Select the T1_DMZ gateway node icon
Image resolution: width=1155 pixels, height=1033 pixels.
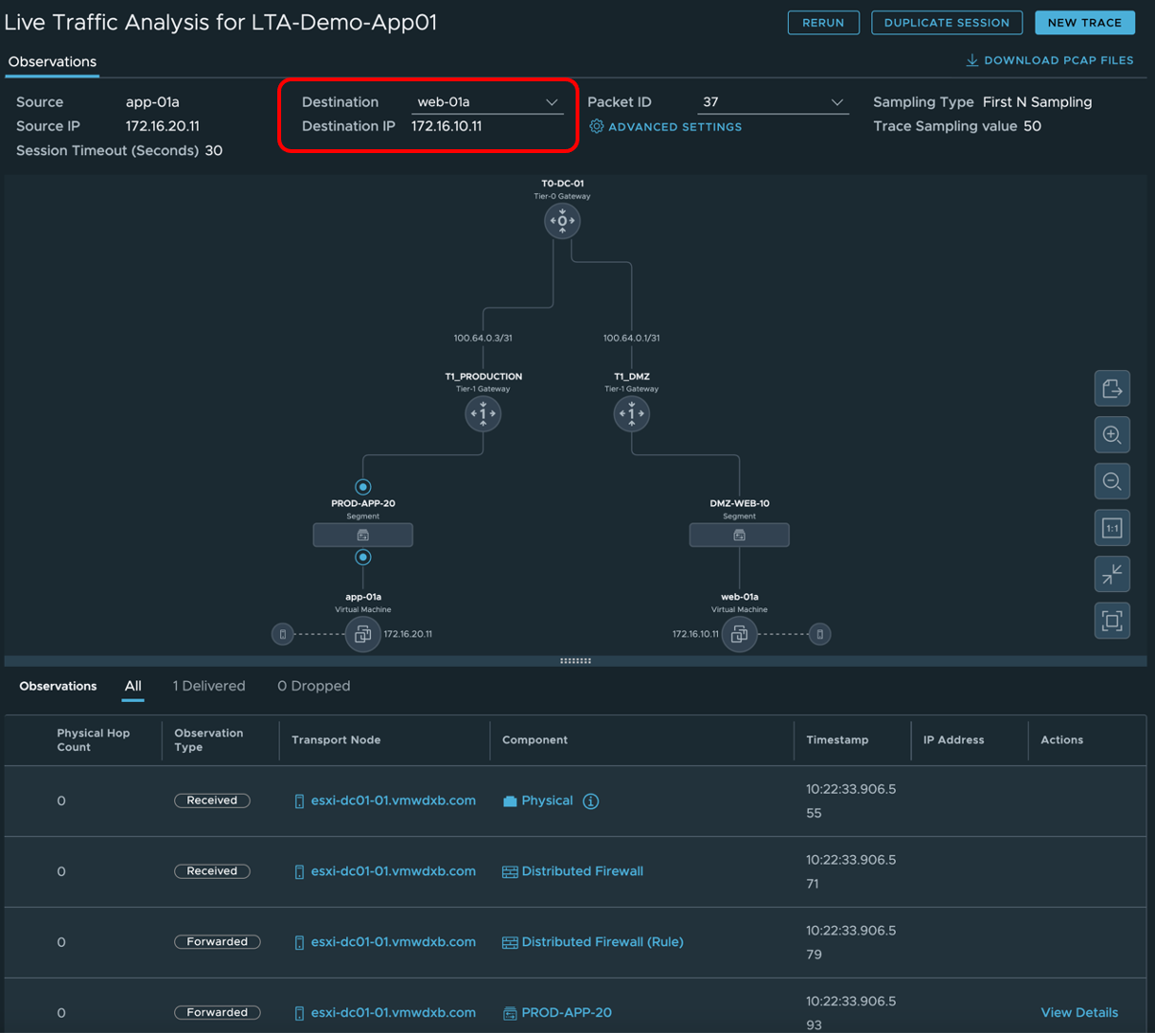pyautogui.click(x=631, y=414)
